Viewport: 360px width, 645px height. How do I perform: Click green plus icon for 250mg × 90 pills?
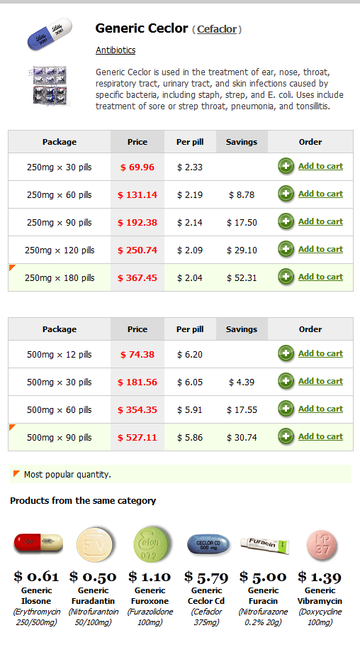click(286, 221)
